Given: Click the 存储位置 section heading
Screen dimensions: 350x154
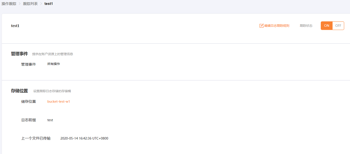Looking at the screenshot, I should (19, 91).
